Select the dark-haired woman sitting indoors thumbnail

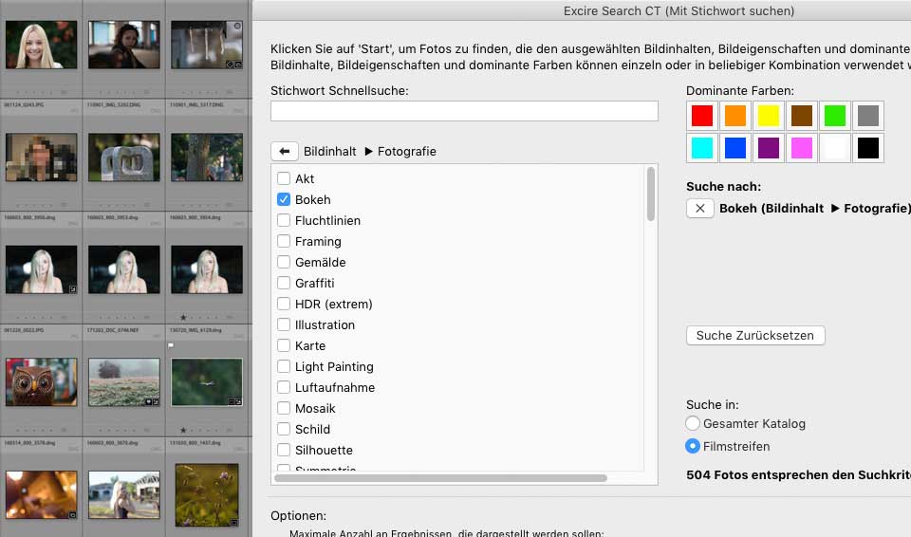pyautogui.click(x=123, y=45)
